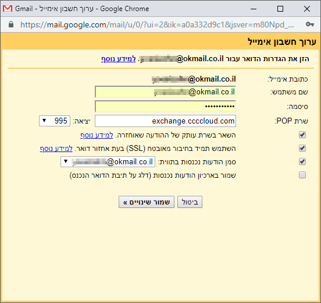Click the POP server exchange.ccccloud.com field
The height and width of the screenshot is (303, 321).
pos(165,121)
